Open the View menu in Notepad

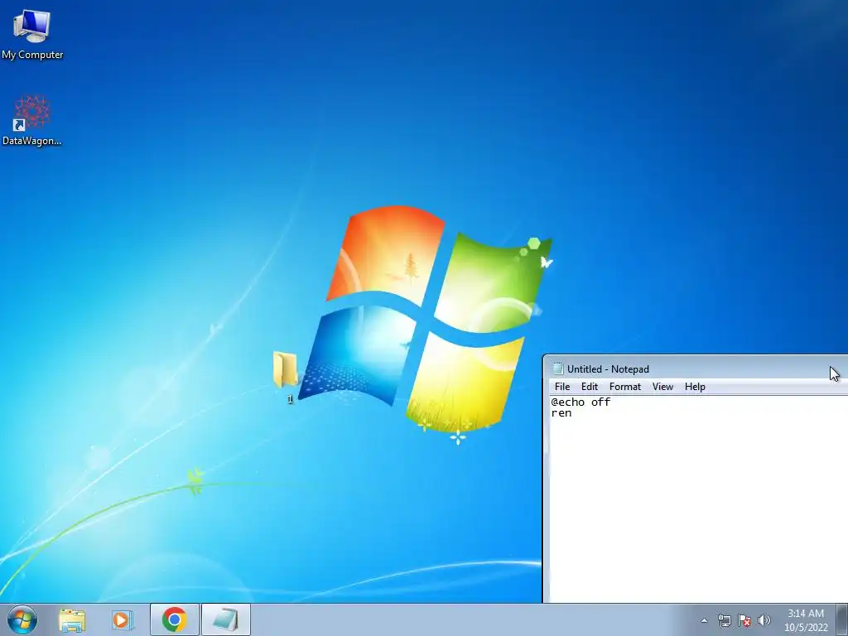point(662,387)
